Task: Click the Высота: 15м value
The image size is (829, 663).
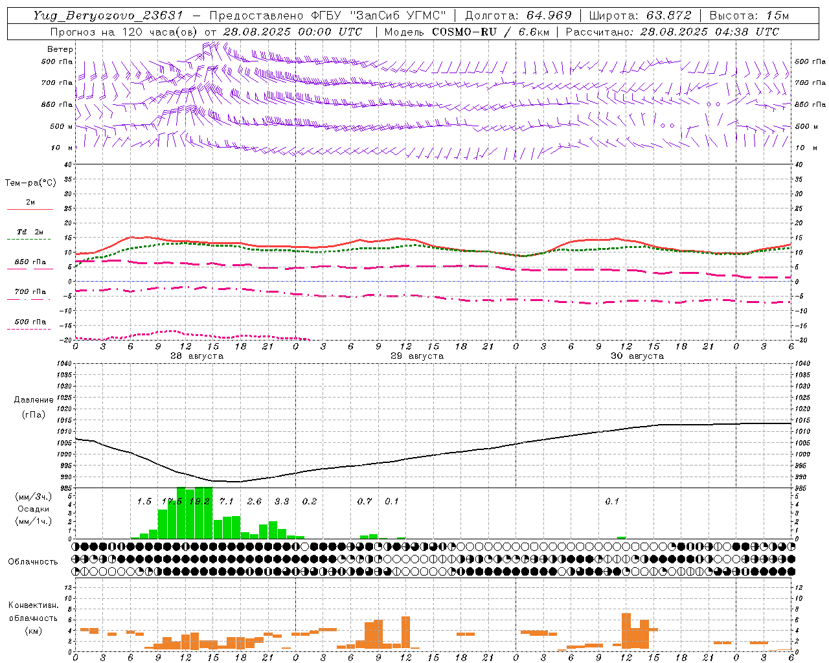Action: point(749,16)
